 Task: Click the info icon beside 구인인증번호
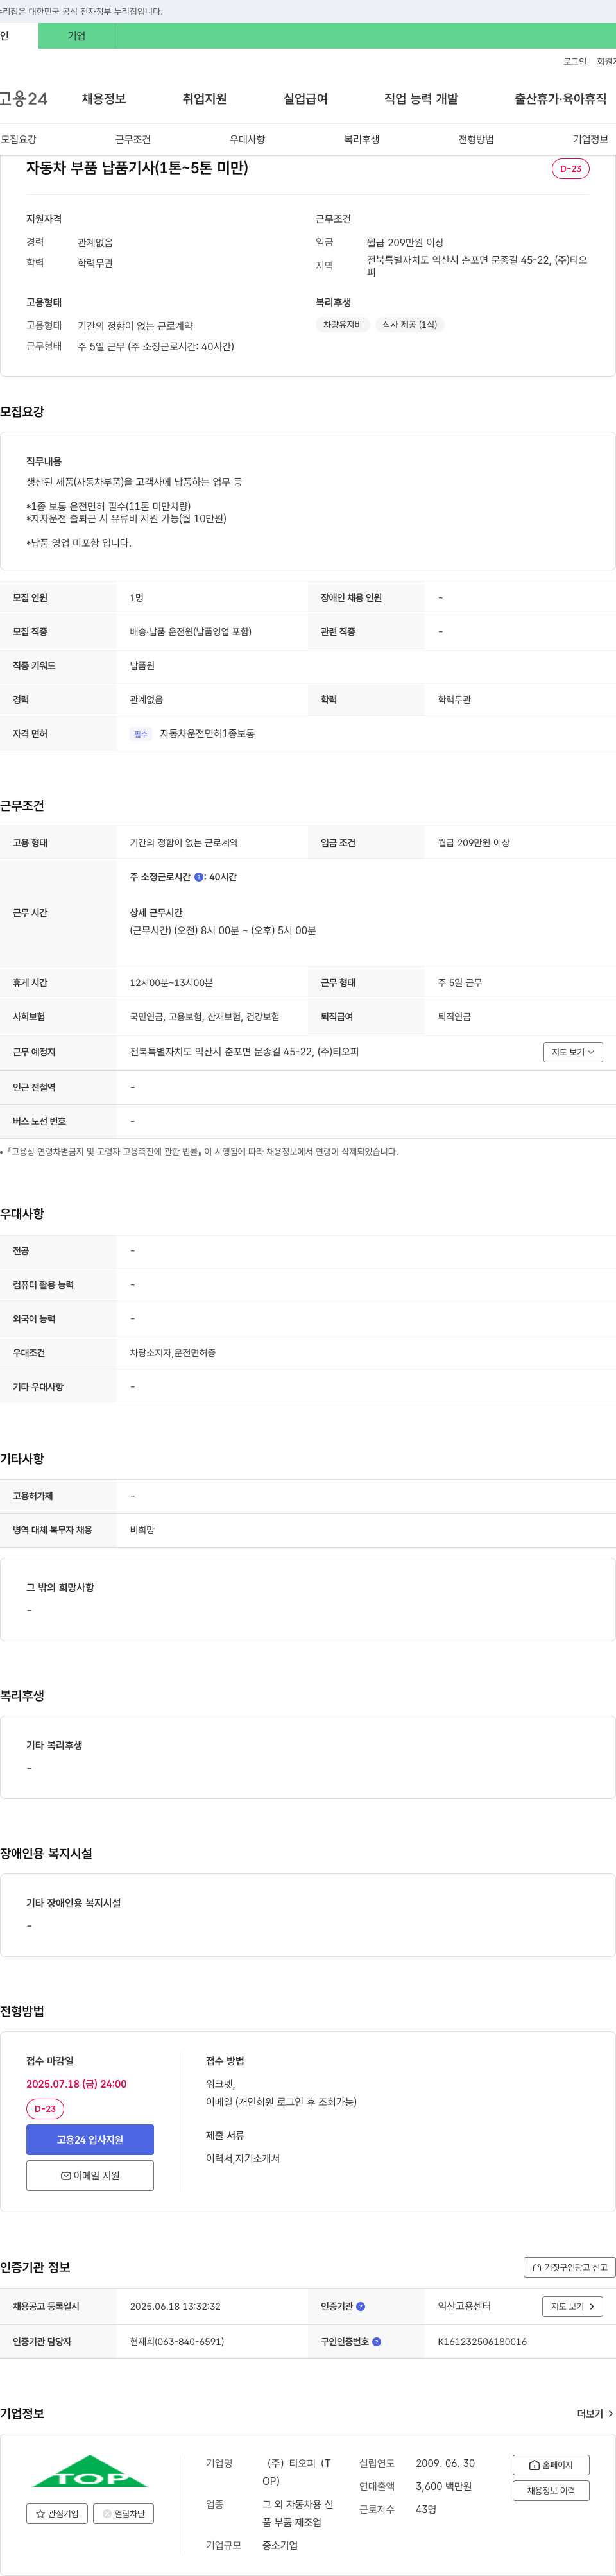tap(376, 2341)
